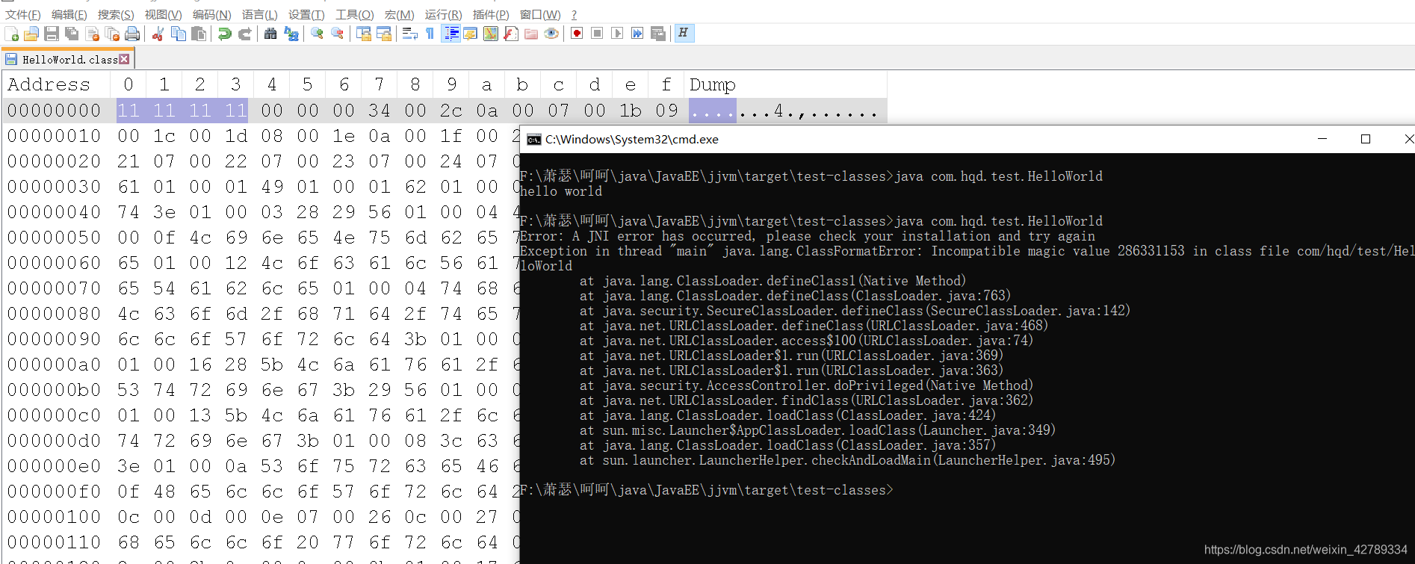Image resolution: width=1415 pixels, height=564 pixels.
Task: Toggle word wrap in the toolbar
Action: (409, 34)
